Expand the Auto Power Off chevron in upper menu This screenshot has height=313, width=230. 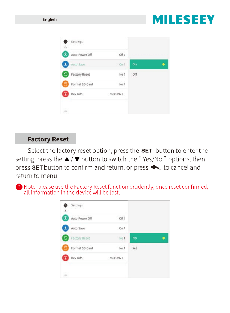coord(125,55)
